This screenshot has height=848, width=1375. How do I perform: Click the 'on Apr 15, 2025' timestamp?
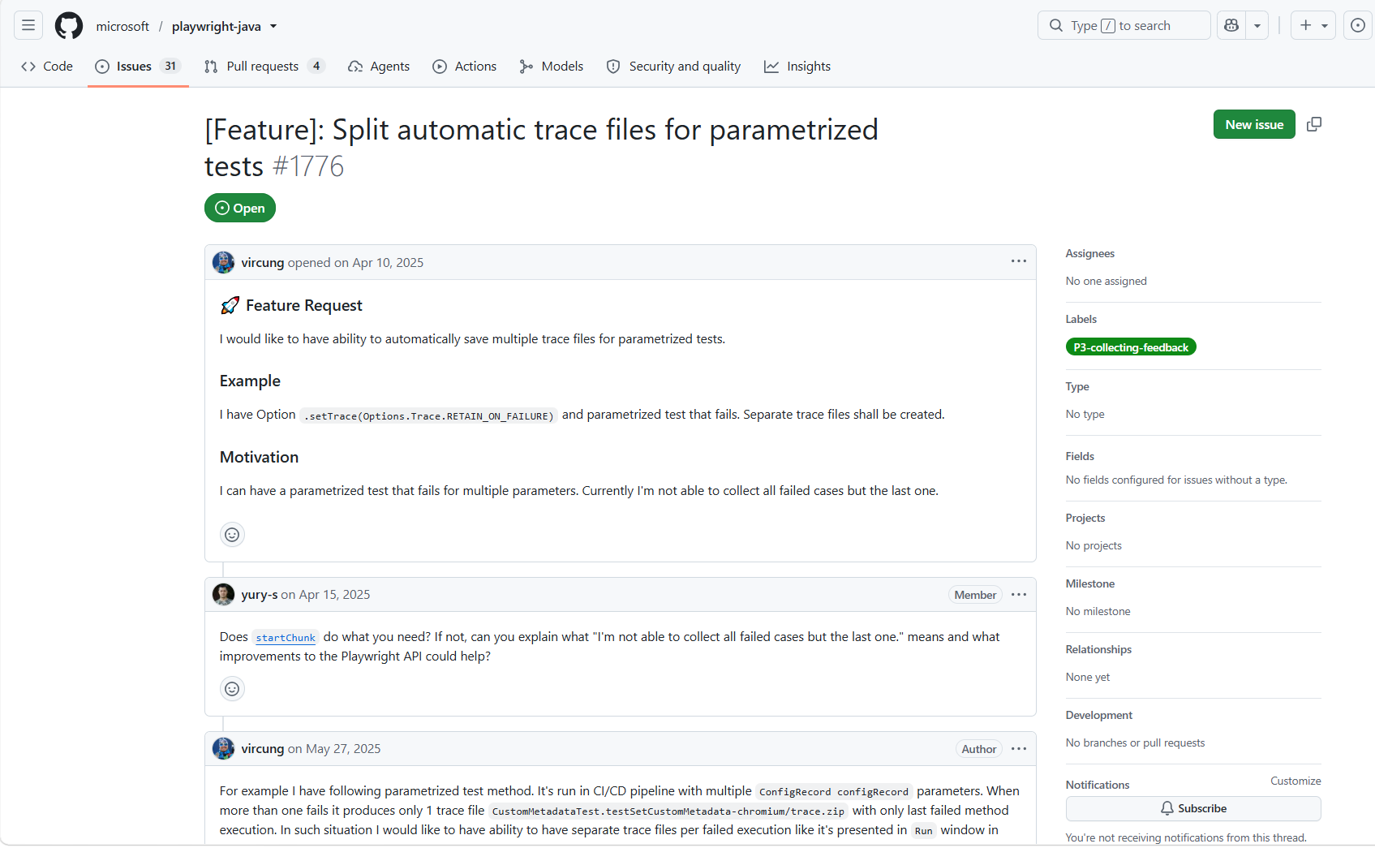(x=325, y=595)
